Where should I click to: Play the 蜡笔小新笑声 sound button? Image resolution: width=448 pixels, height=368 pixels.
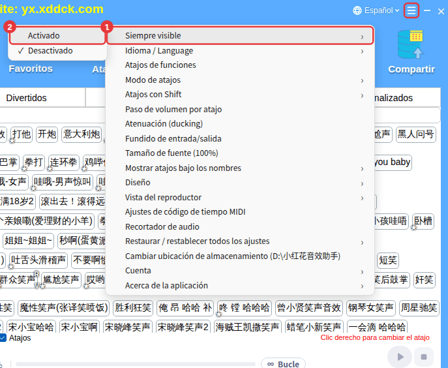pos(314,327)
